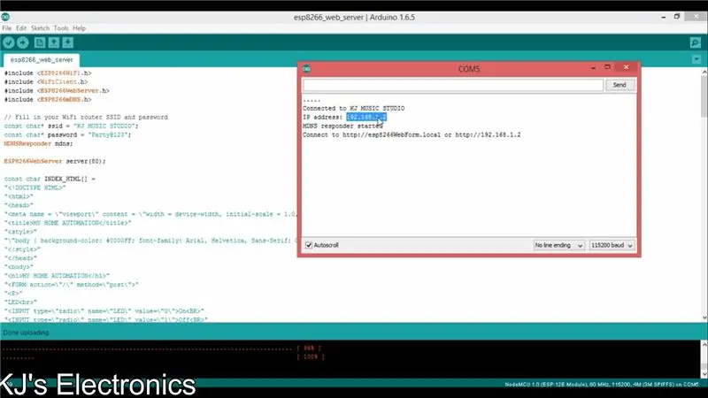Click the 'Connected to KJ MUSIC STUDIO' line
The width and height of the screenshot is (708, 398).
[x=353, y=108]
